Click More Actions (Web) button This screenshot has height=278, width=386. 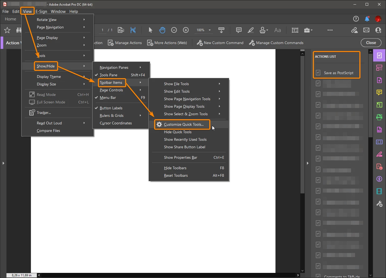pos(167,43)
